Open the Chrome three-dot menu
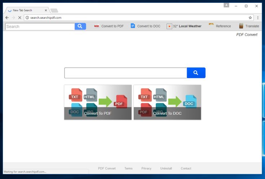 click(x=258, y=18)
